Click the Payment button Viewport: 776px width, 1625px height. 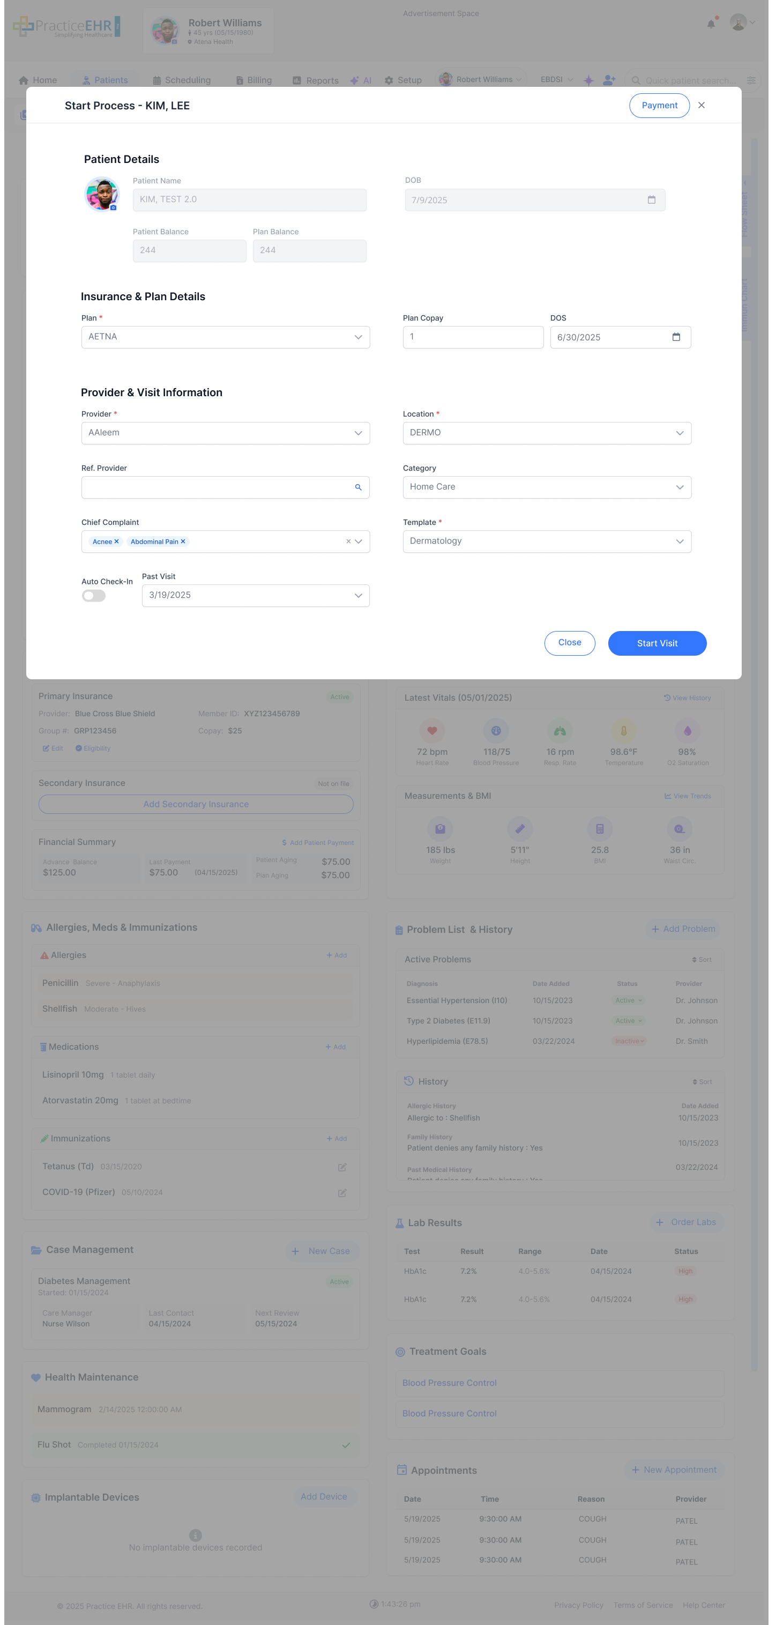(x=659, y=105)
